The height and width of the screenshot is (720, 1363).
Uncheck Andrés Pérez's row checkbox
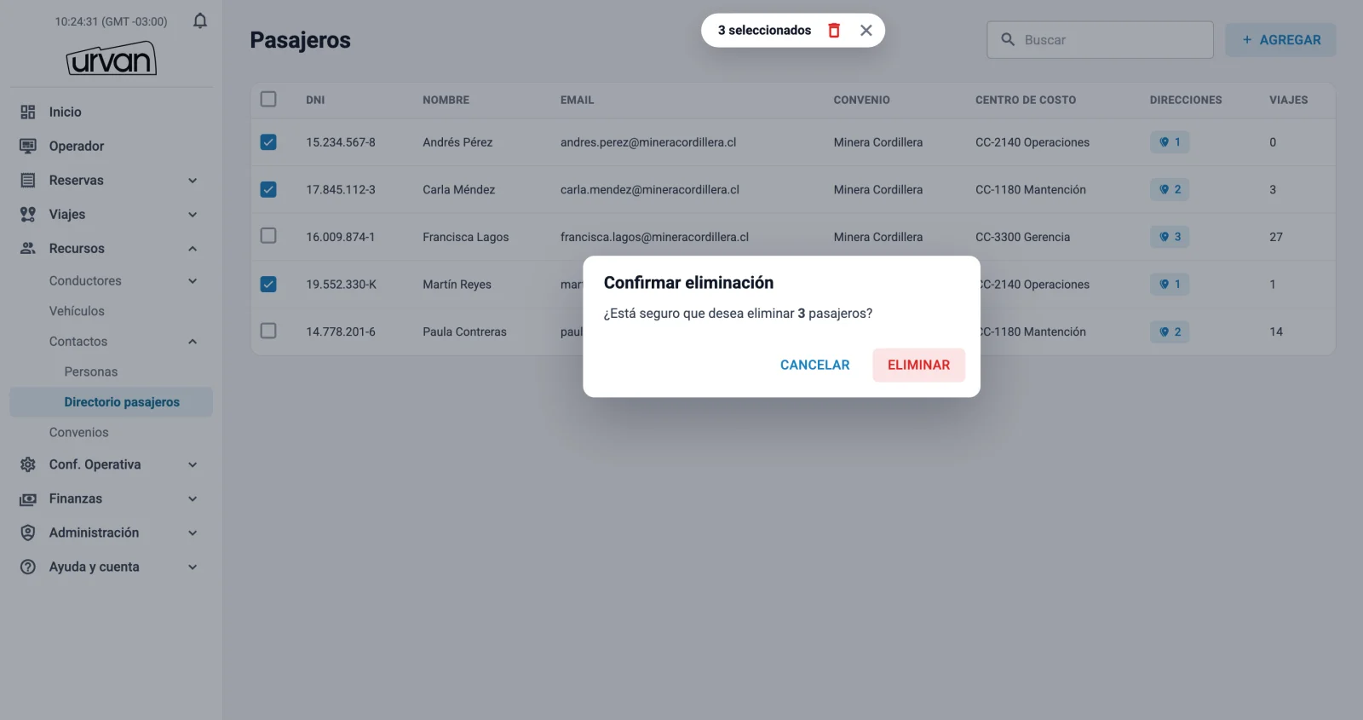(268, 142)
